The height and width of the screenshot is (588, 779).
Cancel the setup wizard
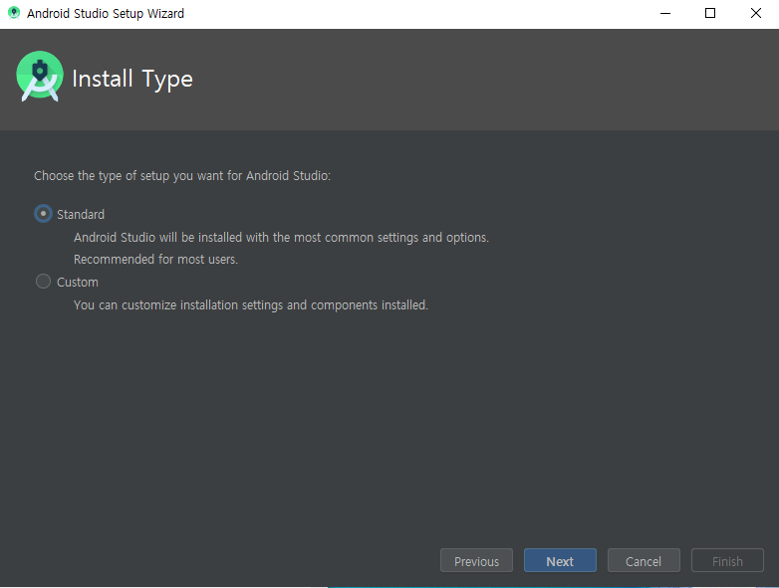coord(644,561)
